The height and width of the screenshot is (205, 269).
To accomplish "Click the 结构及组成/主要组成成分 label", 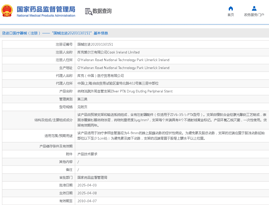I will pos(53,120).
